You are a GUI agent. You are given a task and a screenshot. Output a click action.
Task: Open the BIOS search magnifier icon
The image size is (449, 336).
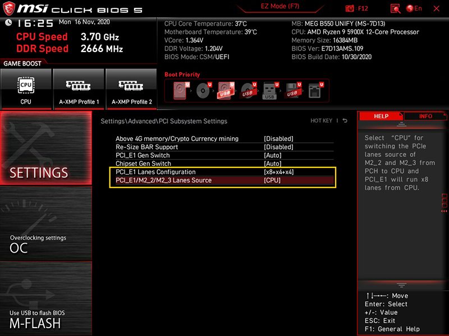[x=396, y=8]
